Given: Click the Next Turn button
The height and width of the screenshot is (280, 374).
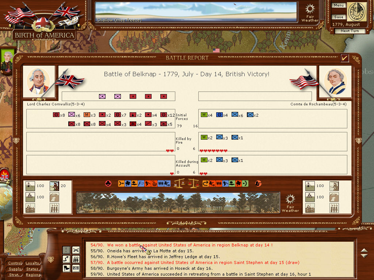Looking at the screenshot, I should [350, 31].
